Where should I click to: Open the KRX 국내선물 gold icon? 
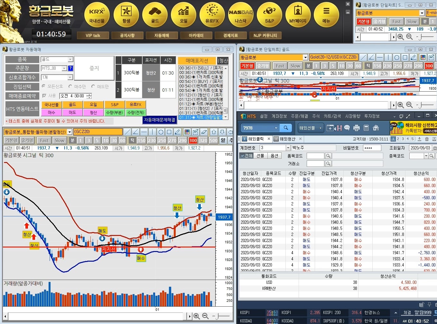(97, 15)
